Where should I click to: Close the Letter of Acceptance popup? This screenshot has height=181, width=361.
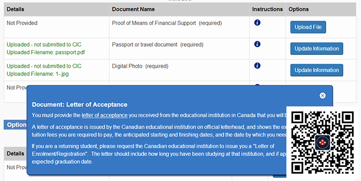tap(322, 96)
